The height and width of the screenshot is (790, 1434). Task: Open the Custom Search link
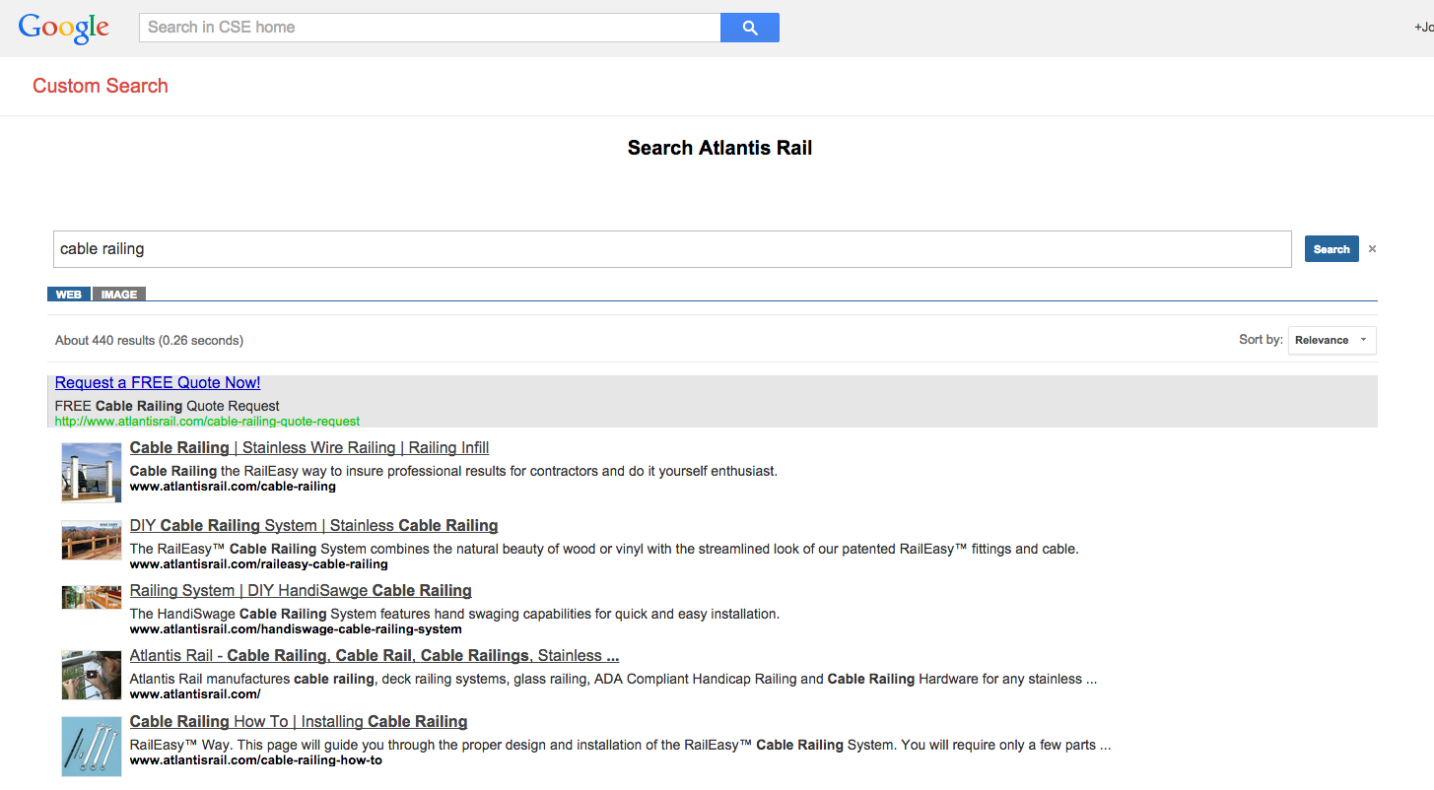click(x=101, y=86)
